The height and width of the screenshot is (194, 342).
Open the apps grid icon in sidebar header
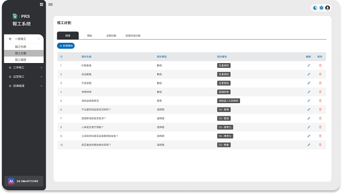[x=42, y=4]
